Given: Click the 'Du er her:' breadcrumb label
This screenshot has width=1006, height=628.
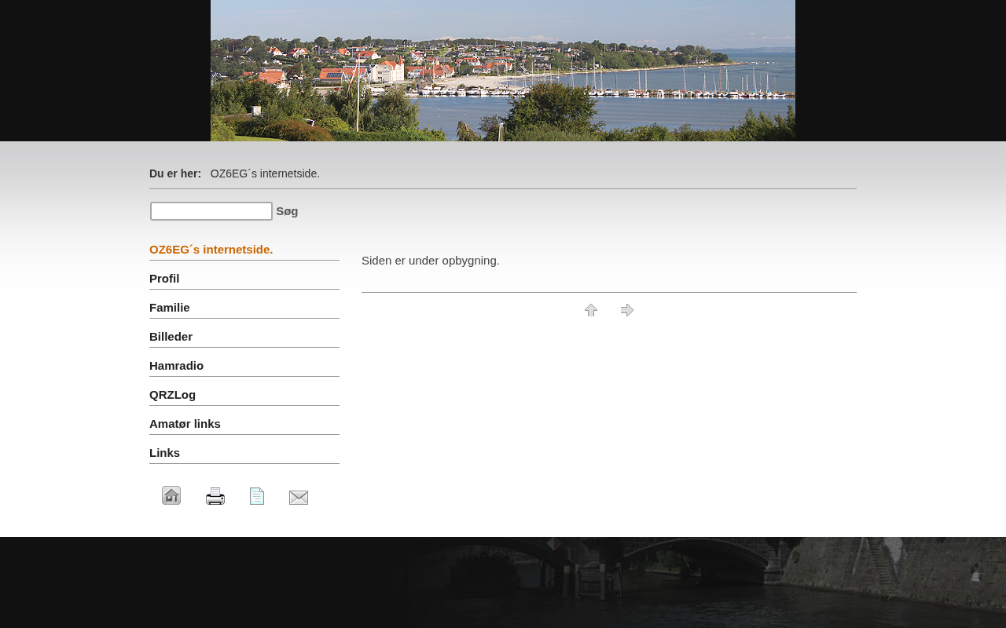Looking at the screenshot, I should click(x=175, y=173).
